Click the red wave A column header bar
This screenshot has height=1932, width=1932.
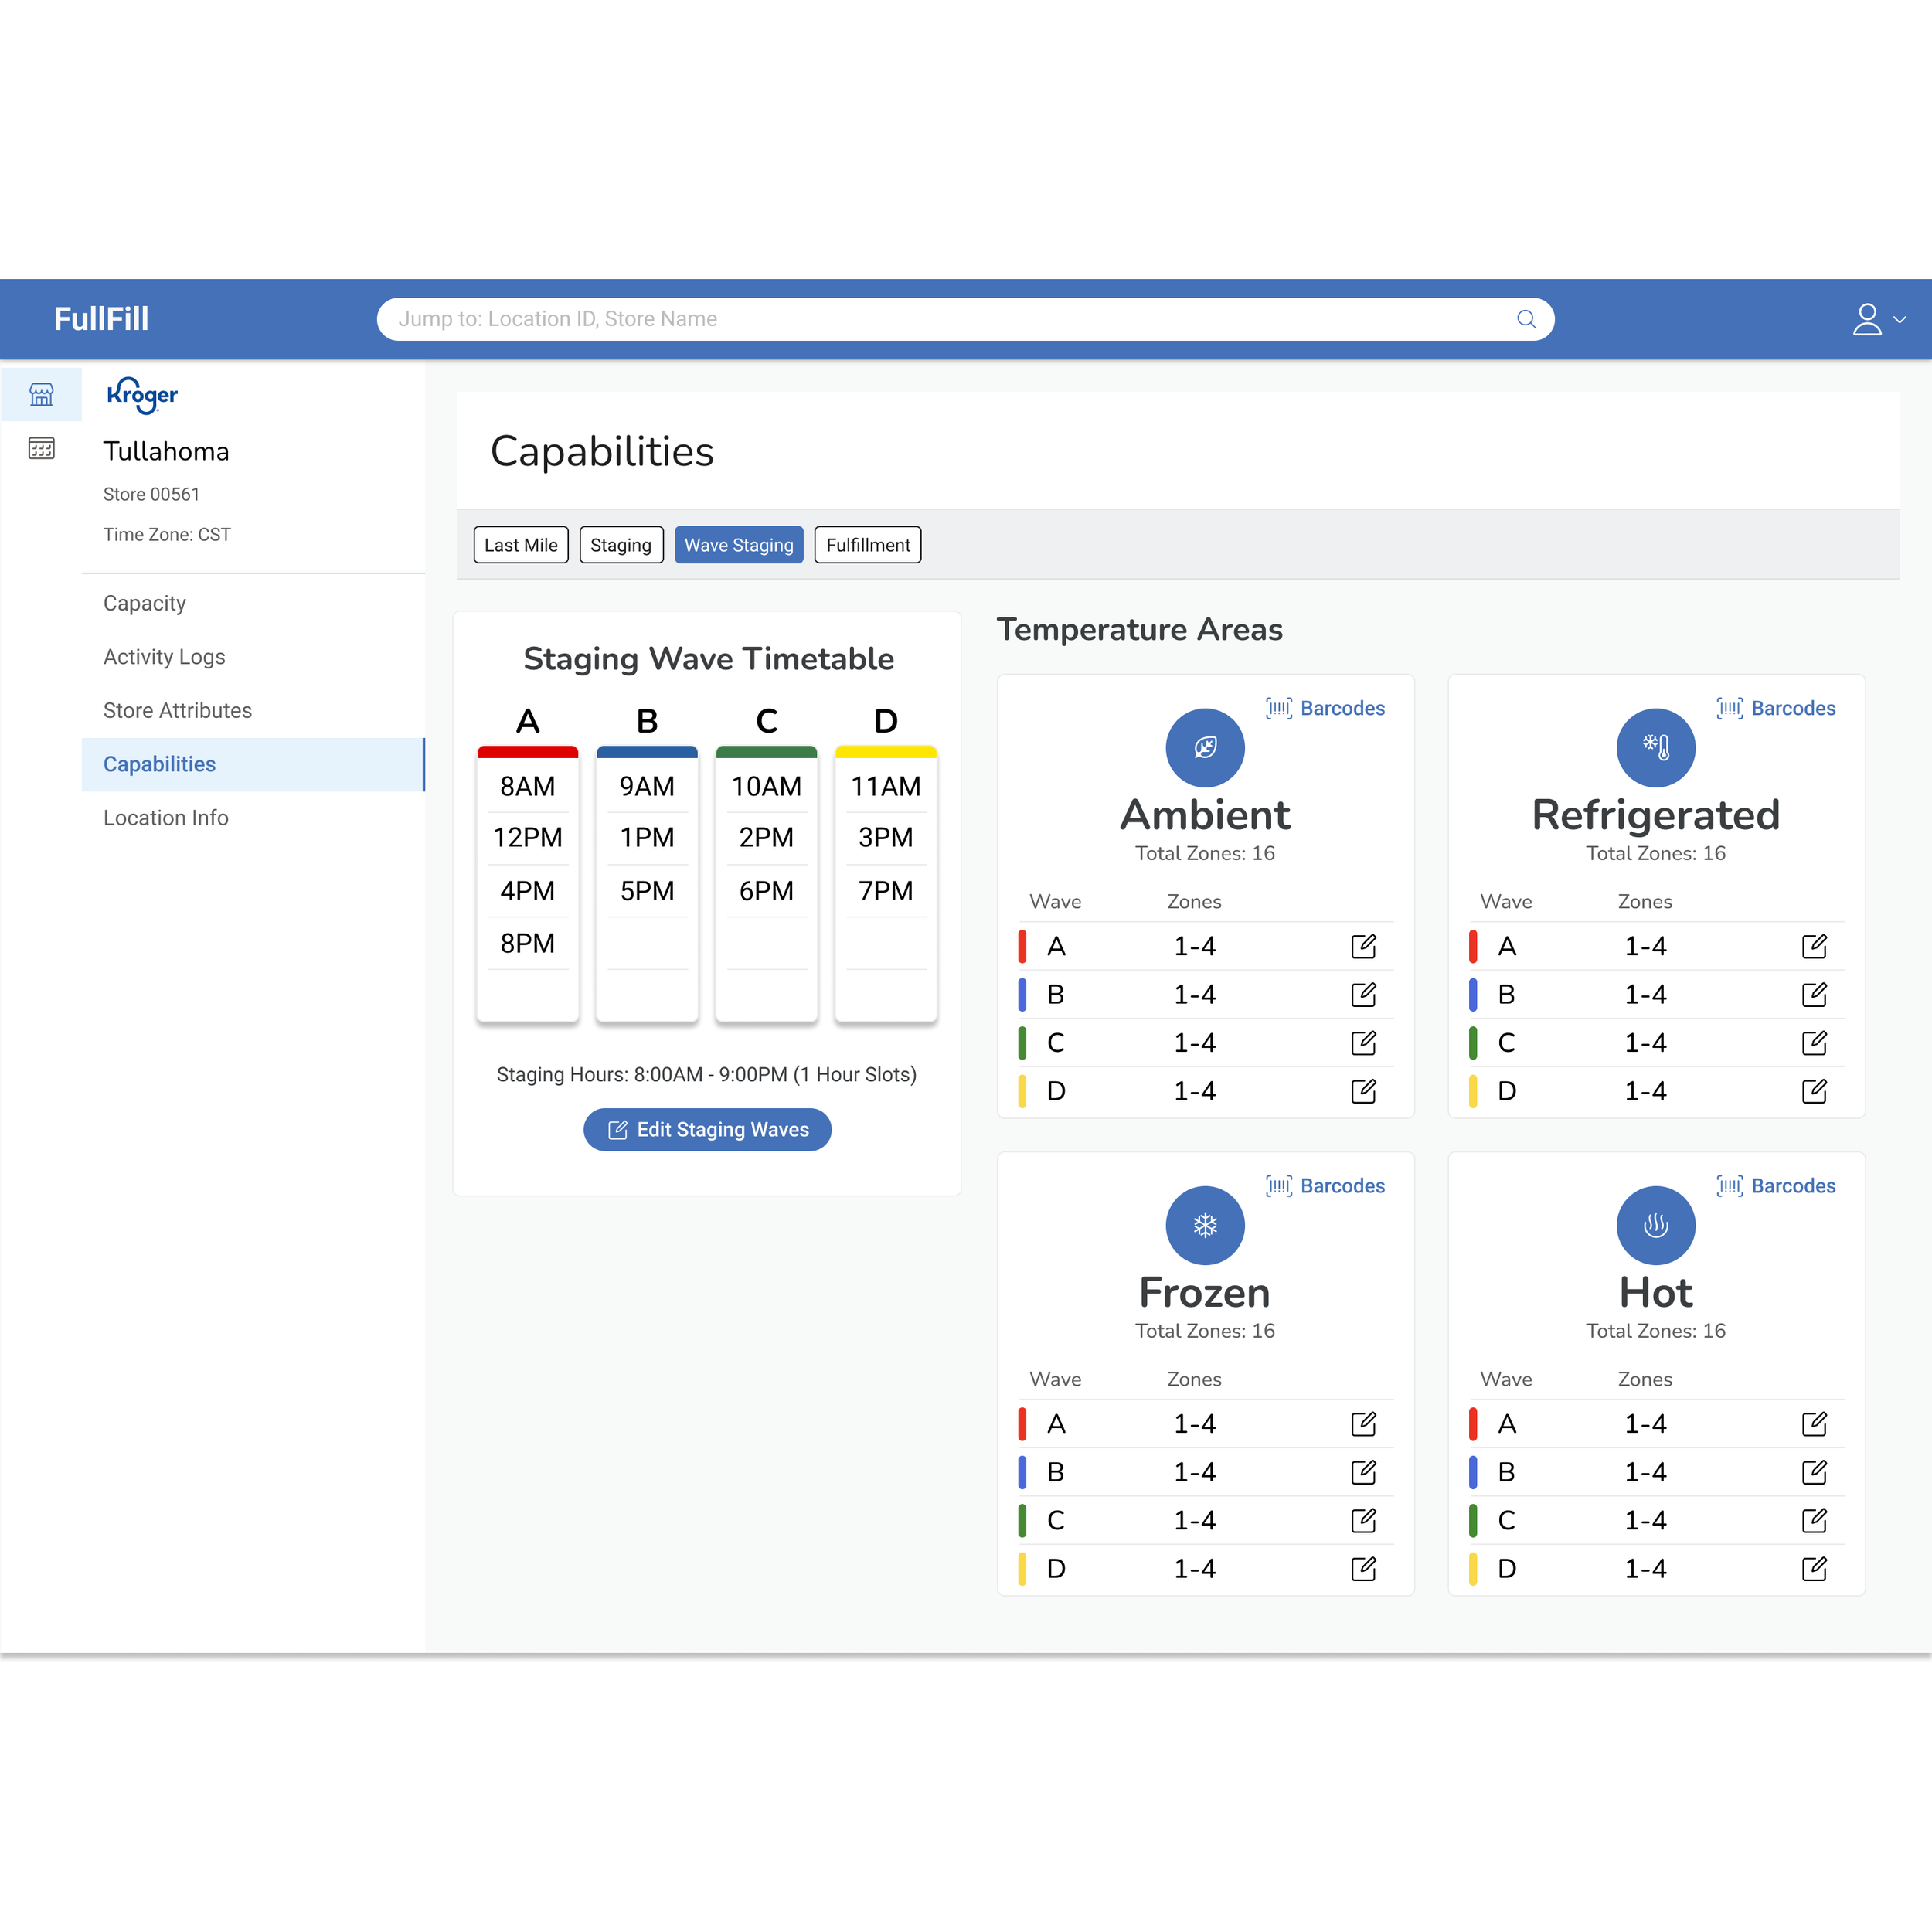pos(527,751)
